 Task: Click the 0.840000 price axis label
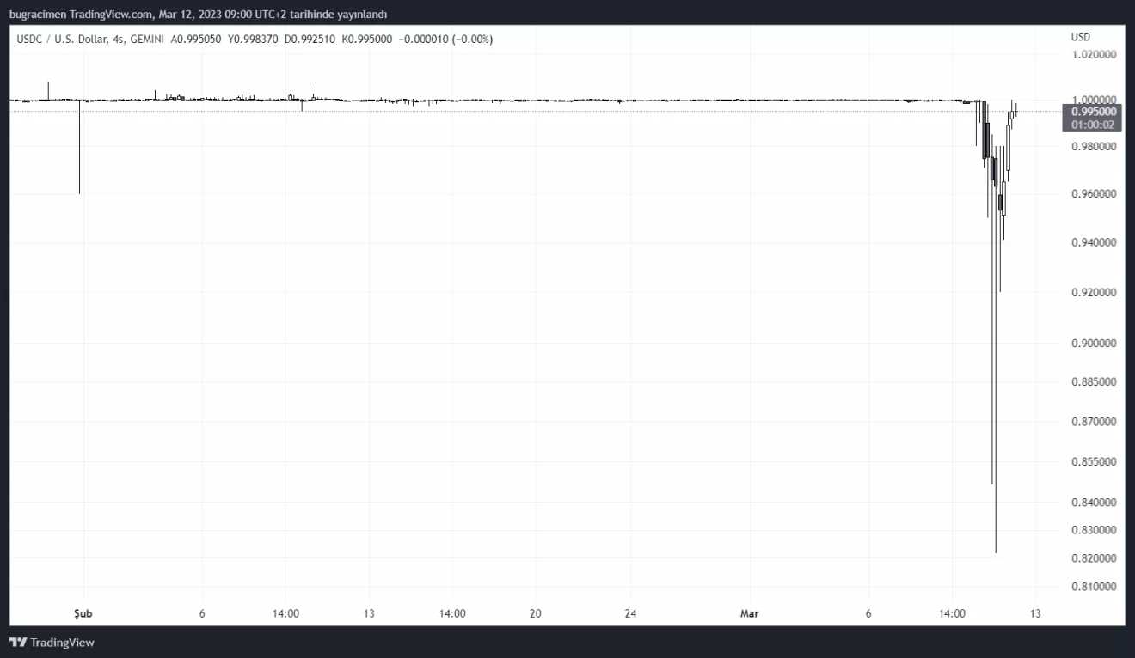[x=1094, y=503]
